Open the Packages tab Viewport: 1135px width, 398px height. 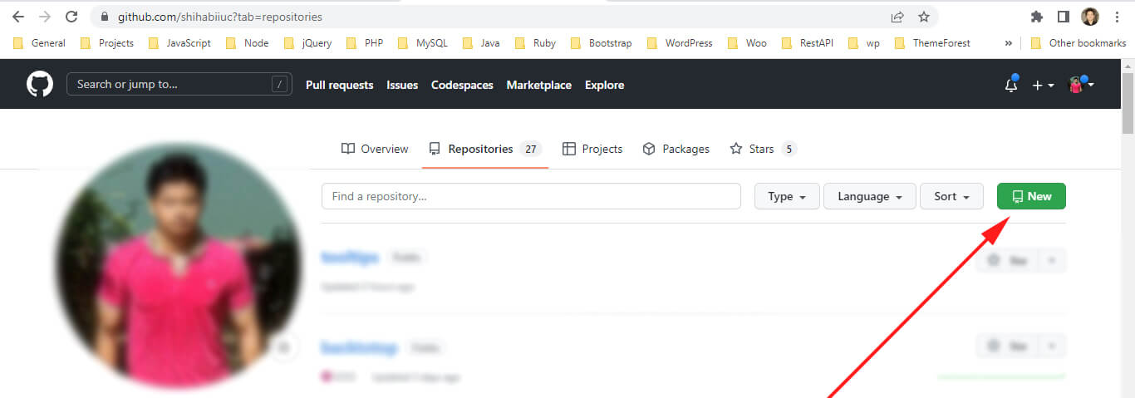[x=676, y=149]
